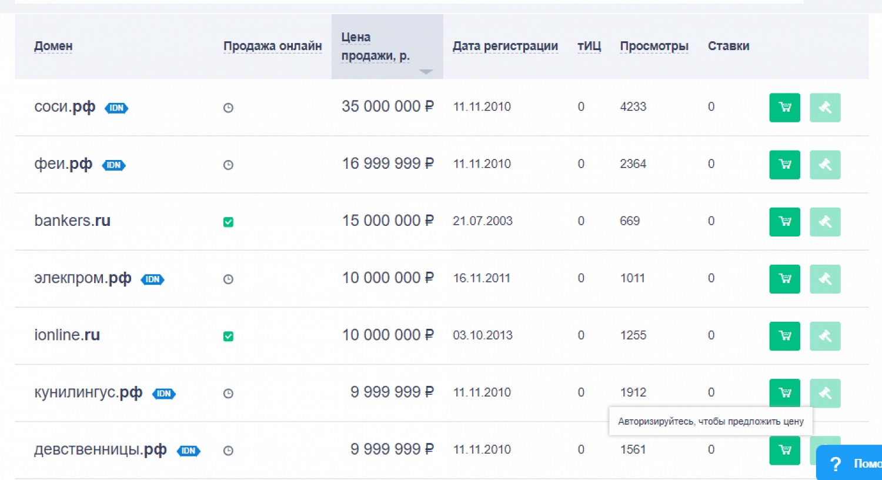Click views count 669
The image size is (882, 480).
pyautogui.click(x=630, y=221)
